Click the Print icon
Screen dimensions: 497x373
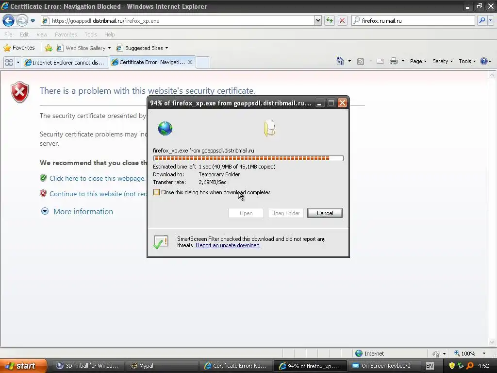394,61
